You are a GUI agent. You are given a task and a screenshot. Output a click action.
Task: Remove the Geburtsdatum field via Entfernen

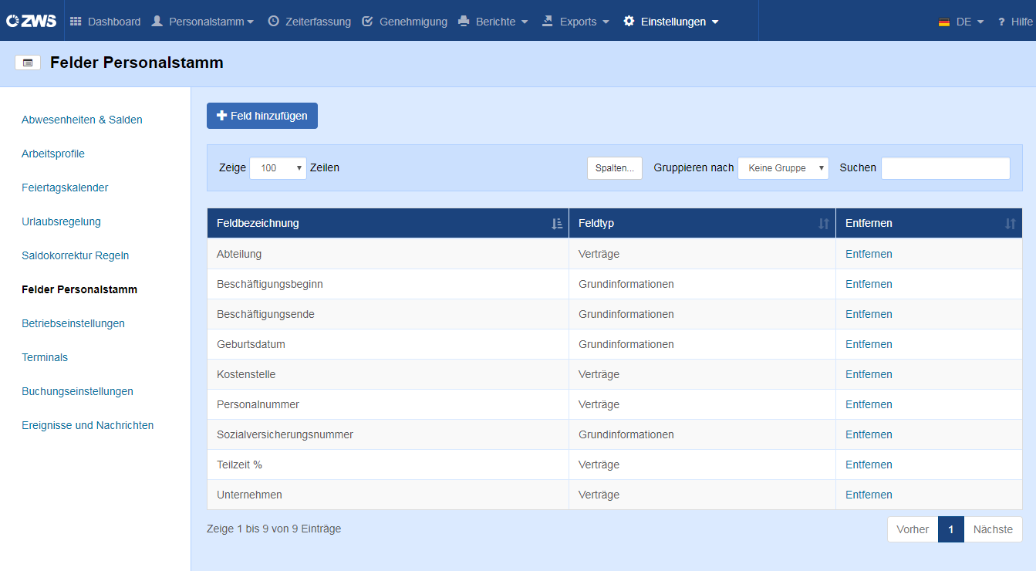869,344
